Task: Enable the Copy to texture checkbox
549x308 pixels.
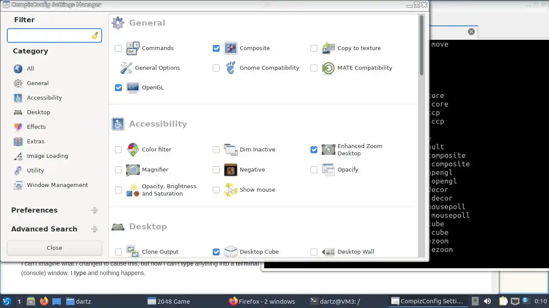Action: [x=314, y=48]
